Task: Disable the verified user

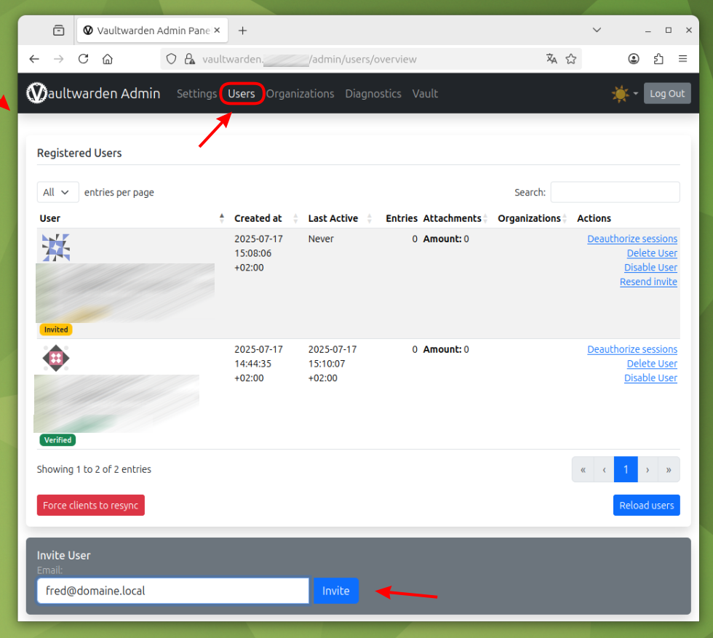Action: (x=650, y=378)
